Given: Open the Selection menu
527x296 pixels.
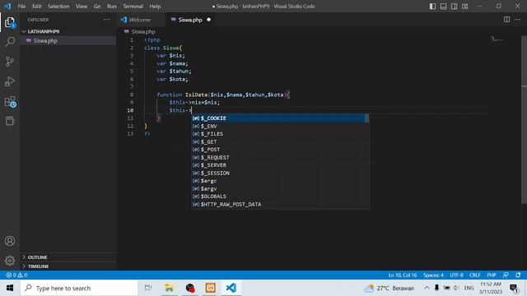Looking at the screenshot, I should click(58, 7).
